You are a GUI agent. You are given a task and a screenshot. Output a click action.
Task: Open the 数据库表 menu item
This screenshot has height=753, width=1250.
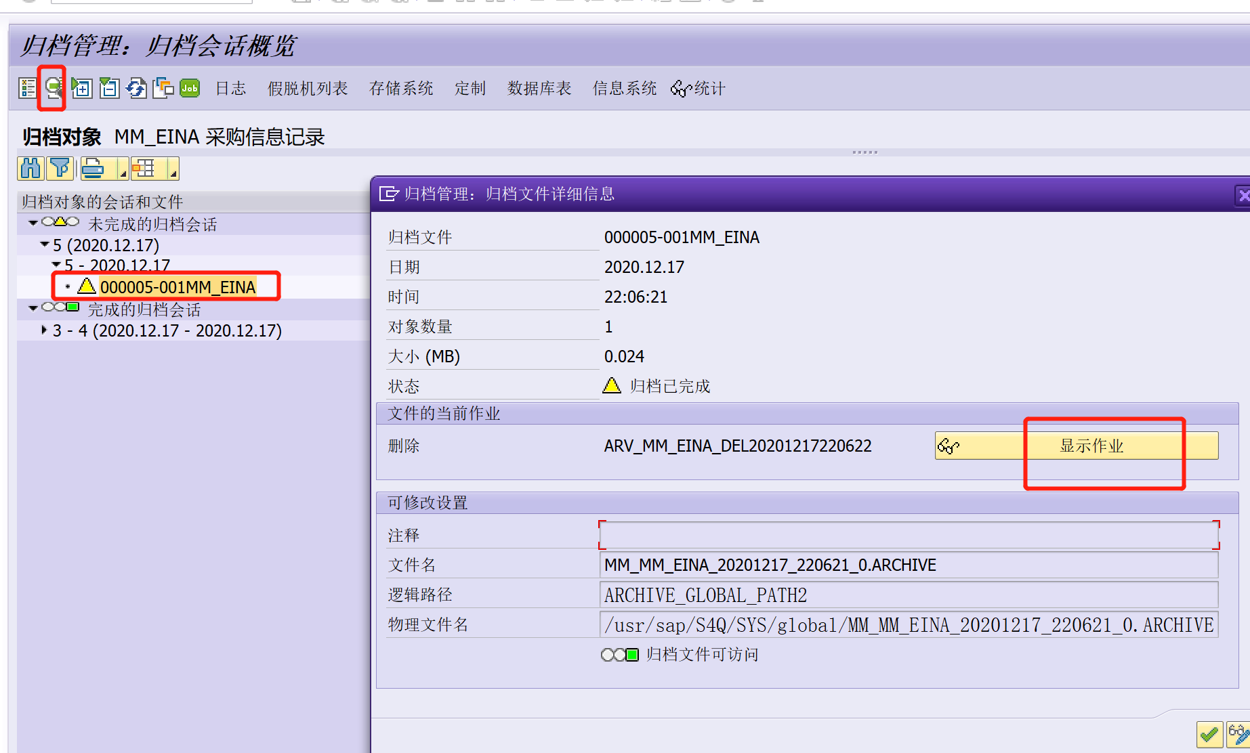tap(539, 89)
